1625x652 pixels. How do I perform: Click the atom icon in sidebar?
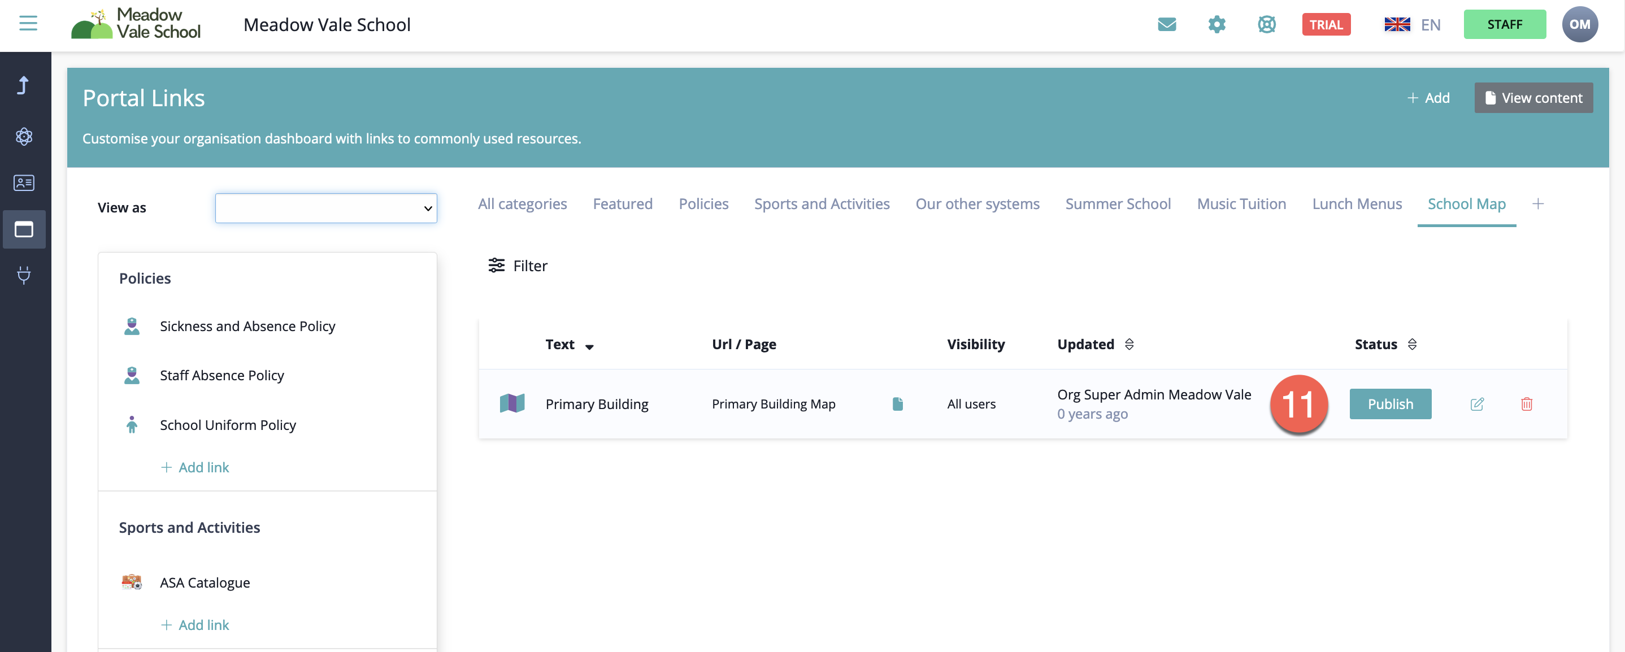point(24,136)
